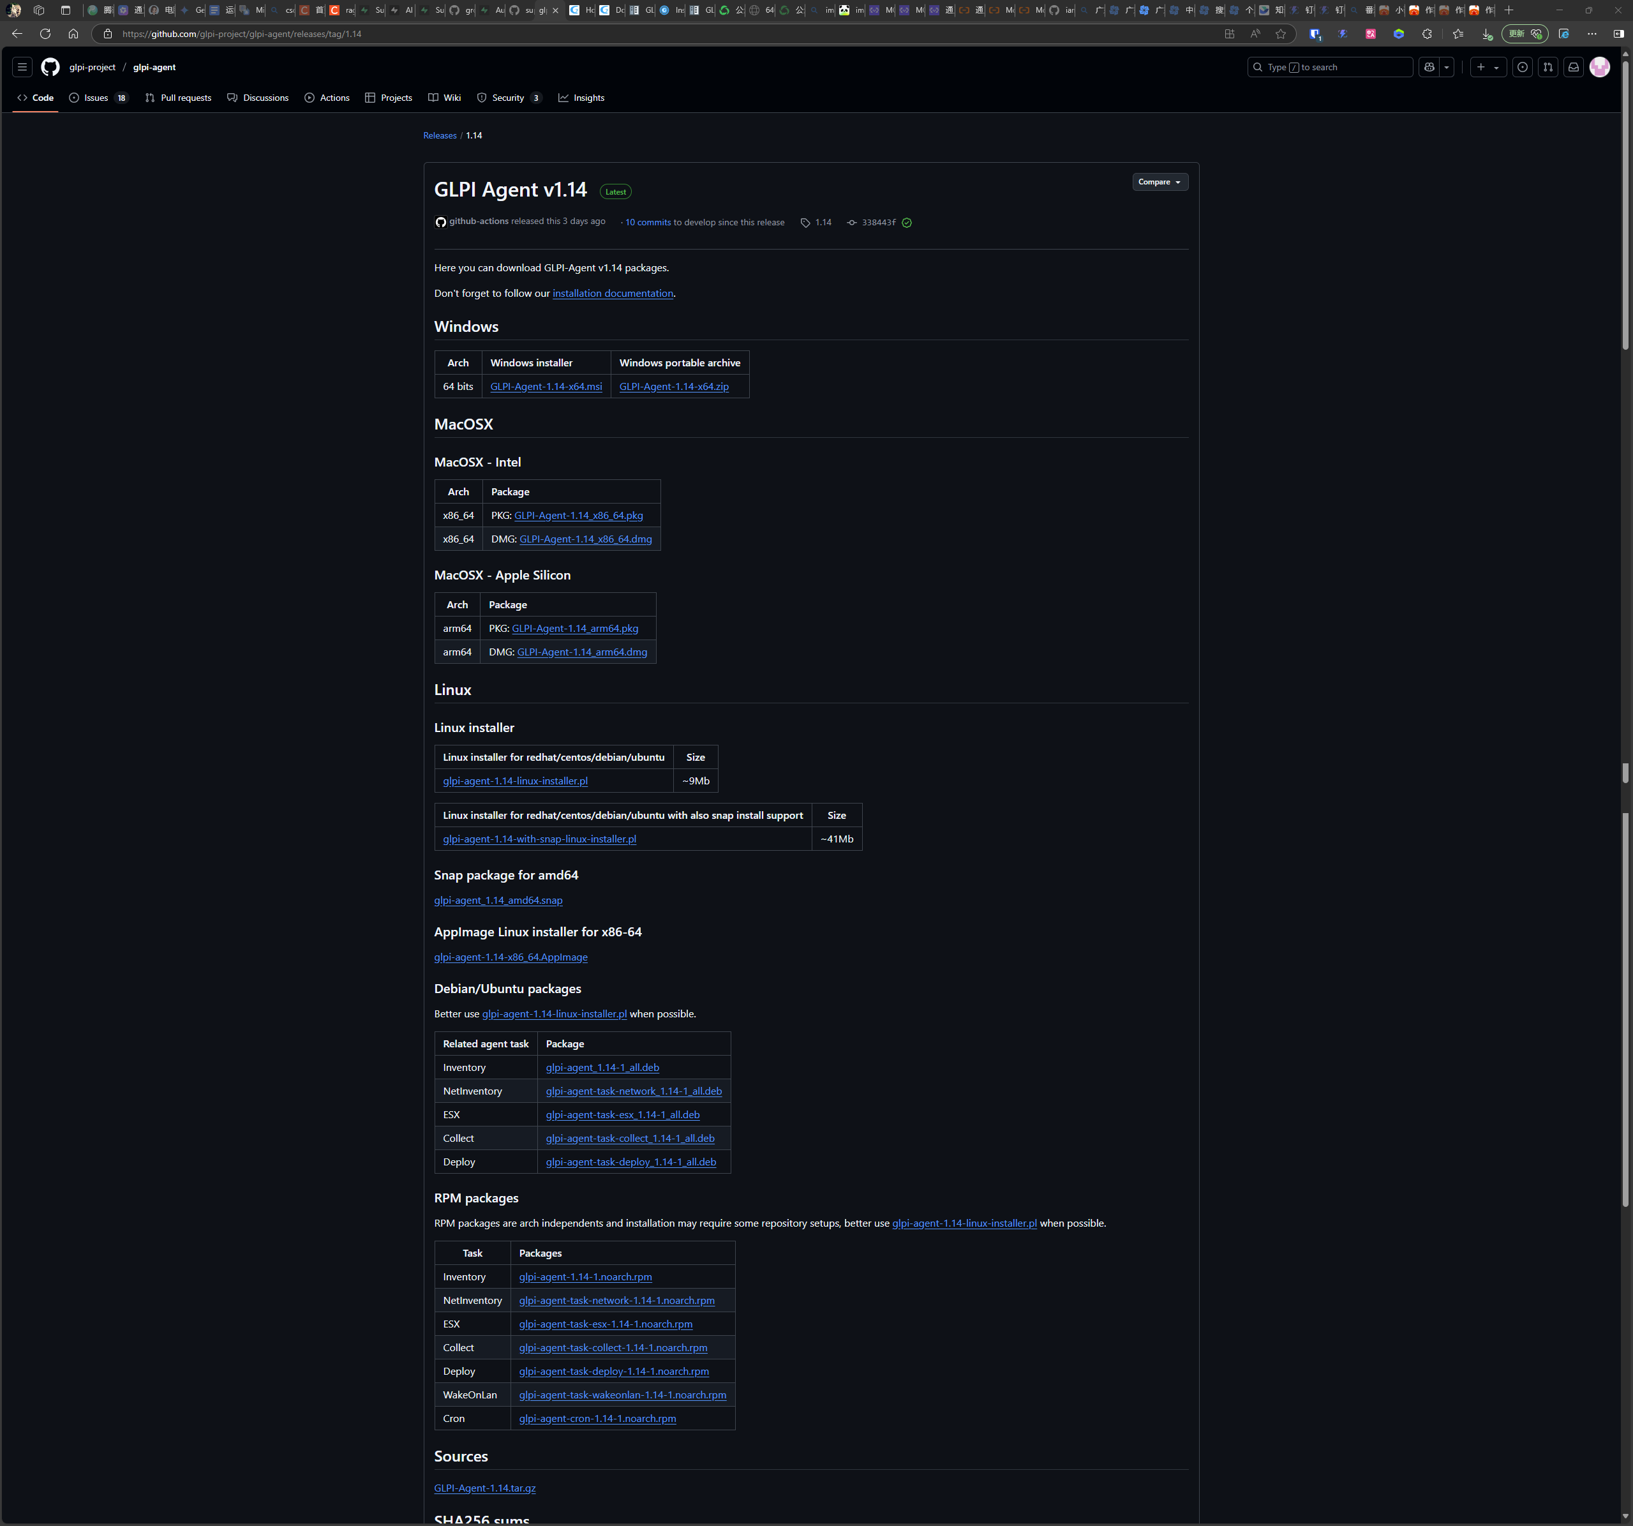Open the Pull requests tab
The width and height of the screenshot is (1633, 1526).
click(x=177, y=98)
